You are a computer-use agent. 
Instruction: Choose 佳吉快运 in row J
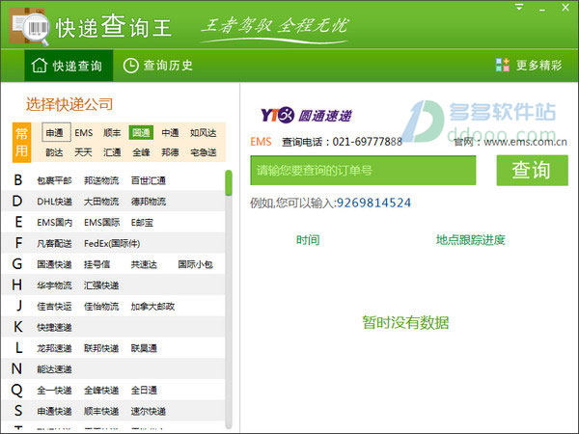pos(54,307)
